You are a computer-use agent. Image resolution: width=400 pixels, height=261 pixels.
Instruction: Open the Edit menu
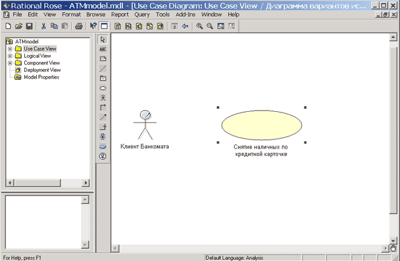click(x=32, y=14)
